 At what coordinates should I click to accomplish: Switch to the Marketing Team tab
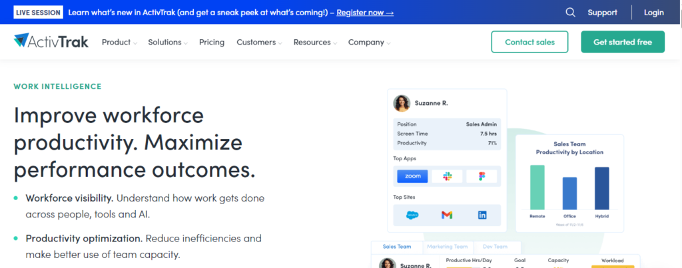pyautogui.click(x=447, y=247)
